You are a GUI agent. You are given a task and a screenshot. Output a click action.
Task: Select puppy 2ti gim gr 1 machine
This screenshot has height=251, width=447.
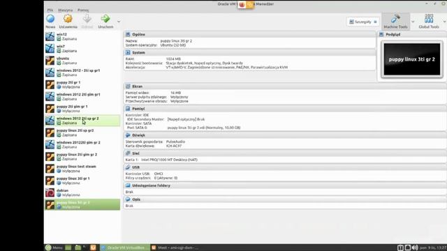click(x=82, y=109)
